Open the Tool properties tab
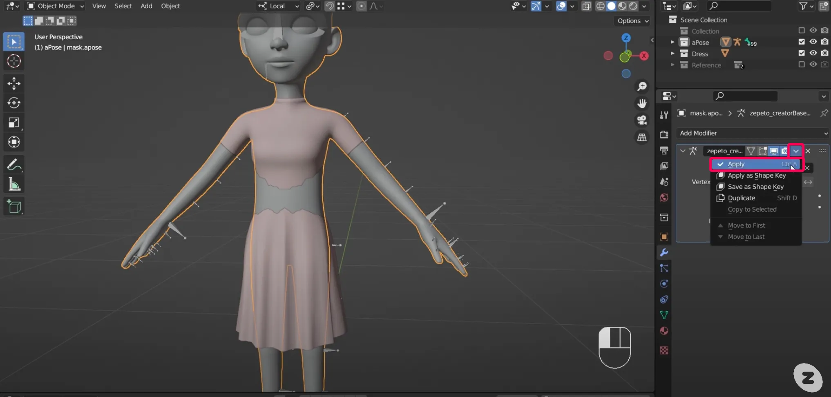 point(664,116)
